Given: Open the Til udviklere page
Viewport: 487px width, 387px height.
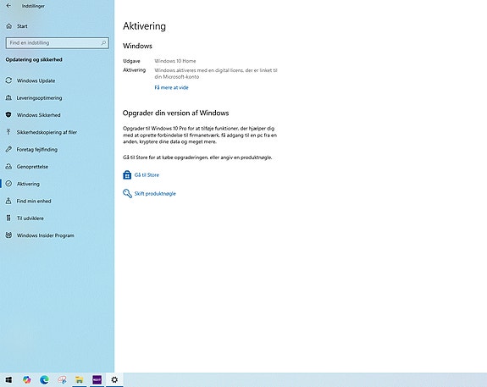Looking at the screenshot, I should coord(30,218).
